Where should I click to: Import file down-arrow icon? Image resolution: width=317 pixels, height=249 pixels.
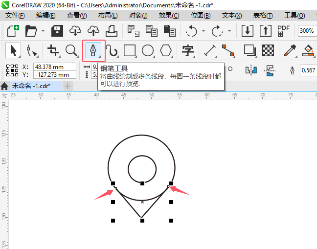click(x=248, y=31)
